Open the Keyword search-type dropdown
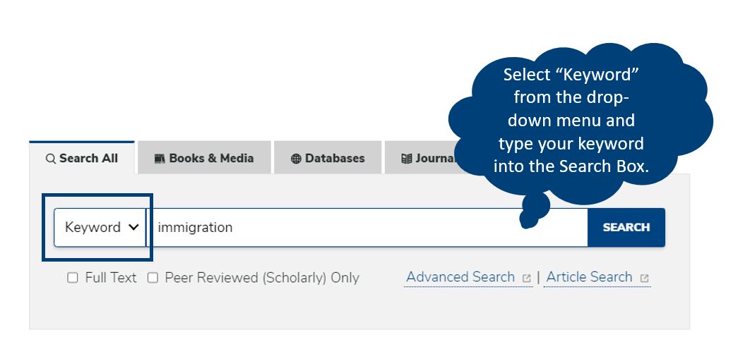The height and width of the screenshot is (361, 738). tap(100, 227)
